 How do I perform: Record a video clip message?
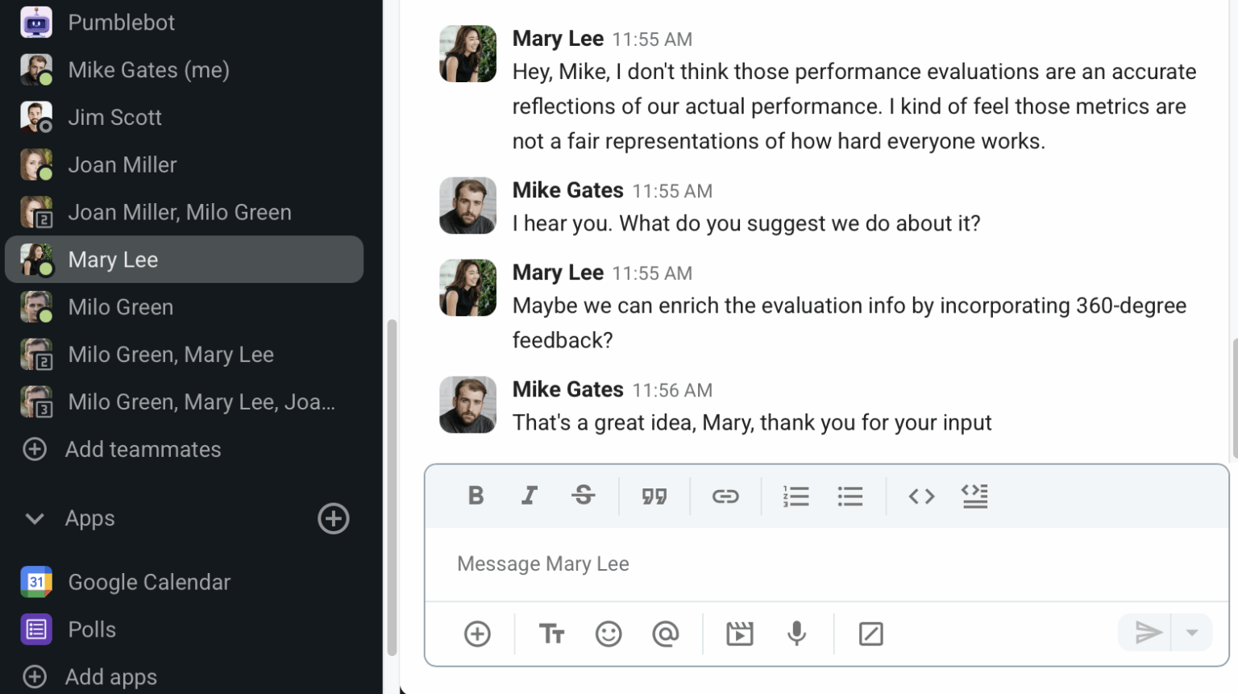739,634
